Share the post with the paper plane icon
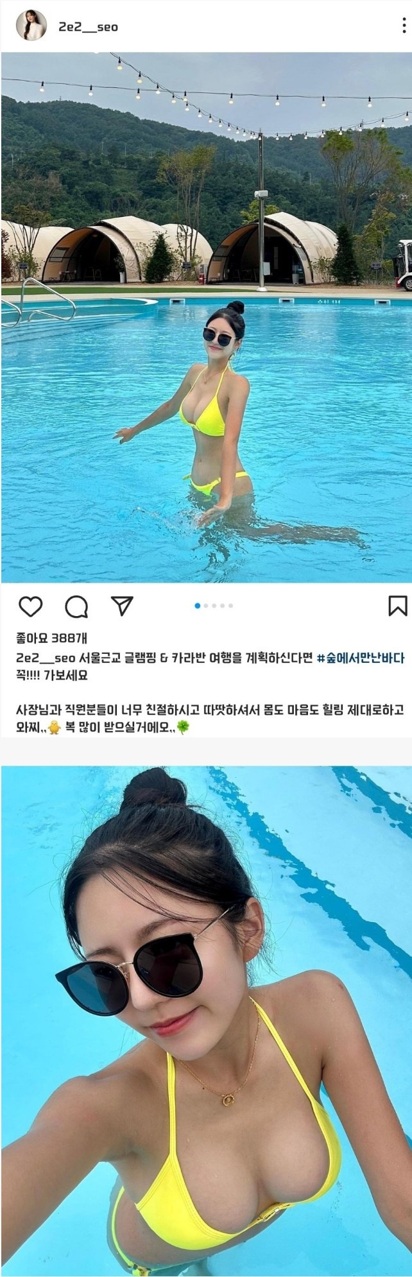Viewport: 412px width, 1277px height. (x=121, y=604)
